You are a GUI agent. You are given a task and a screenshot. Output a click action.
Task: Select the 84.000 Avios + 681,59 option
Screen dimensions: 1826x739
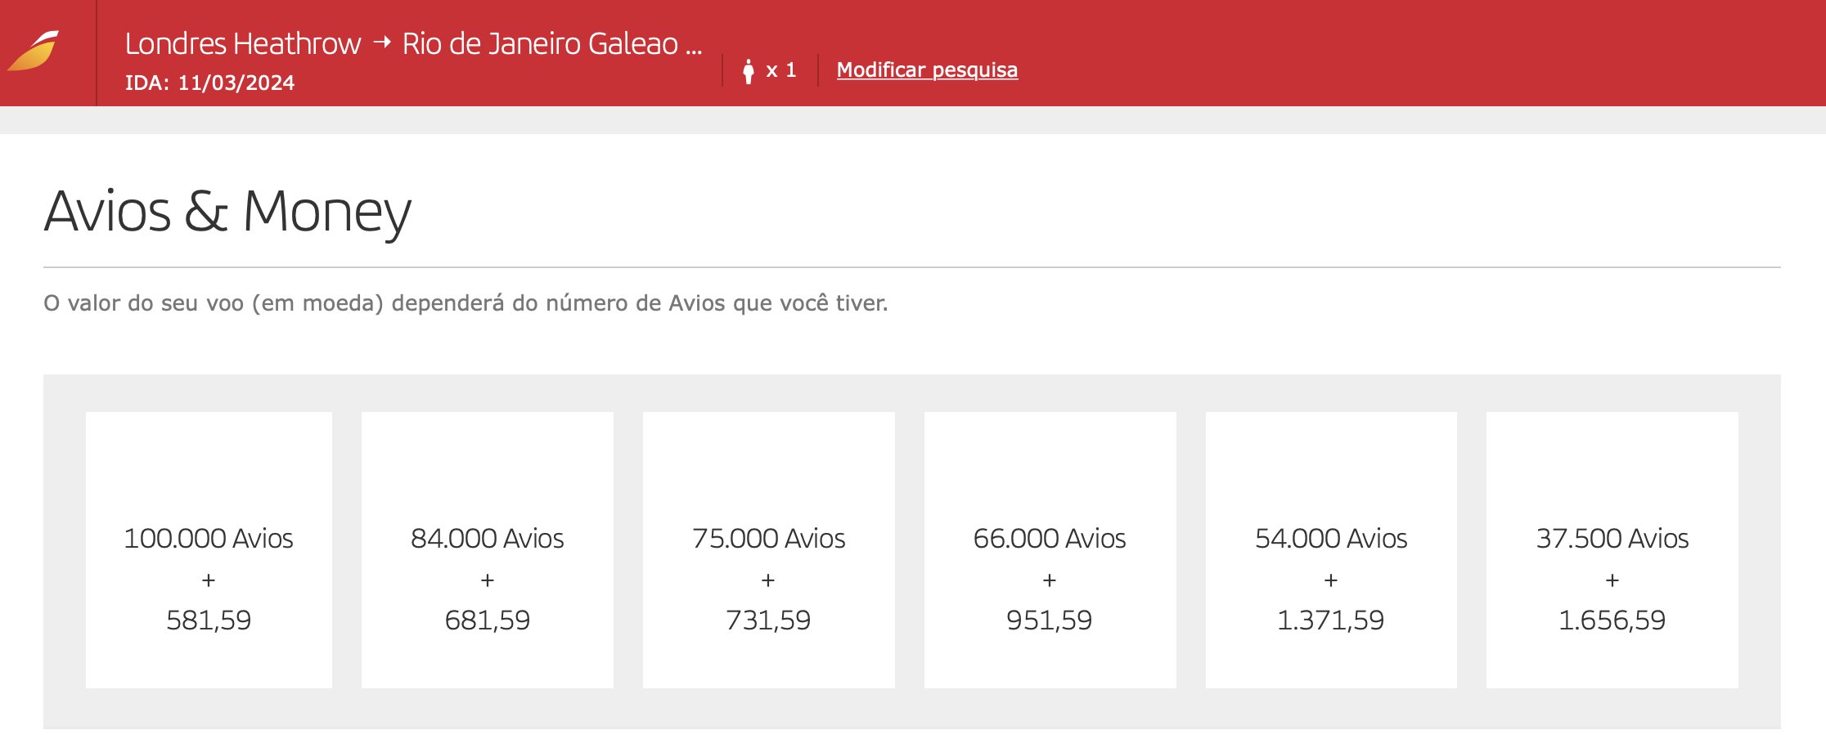[488, 550]
